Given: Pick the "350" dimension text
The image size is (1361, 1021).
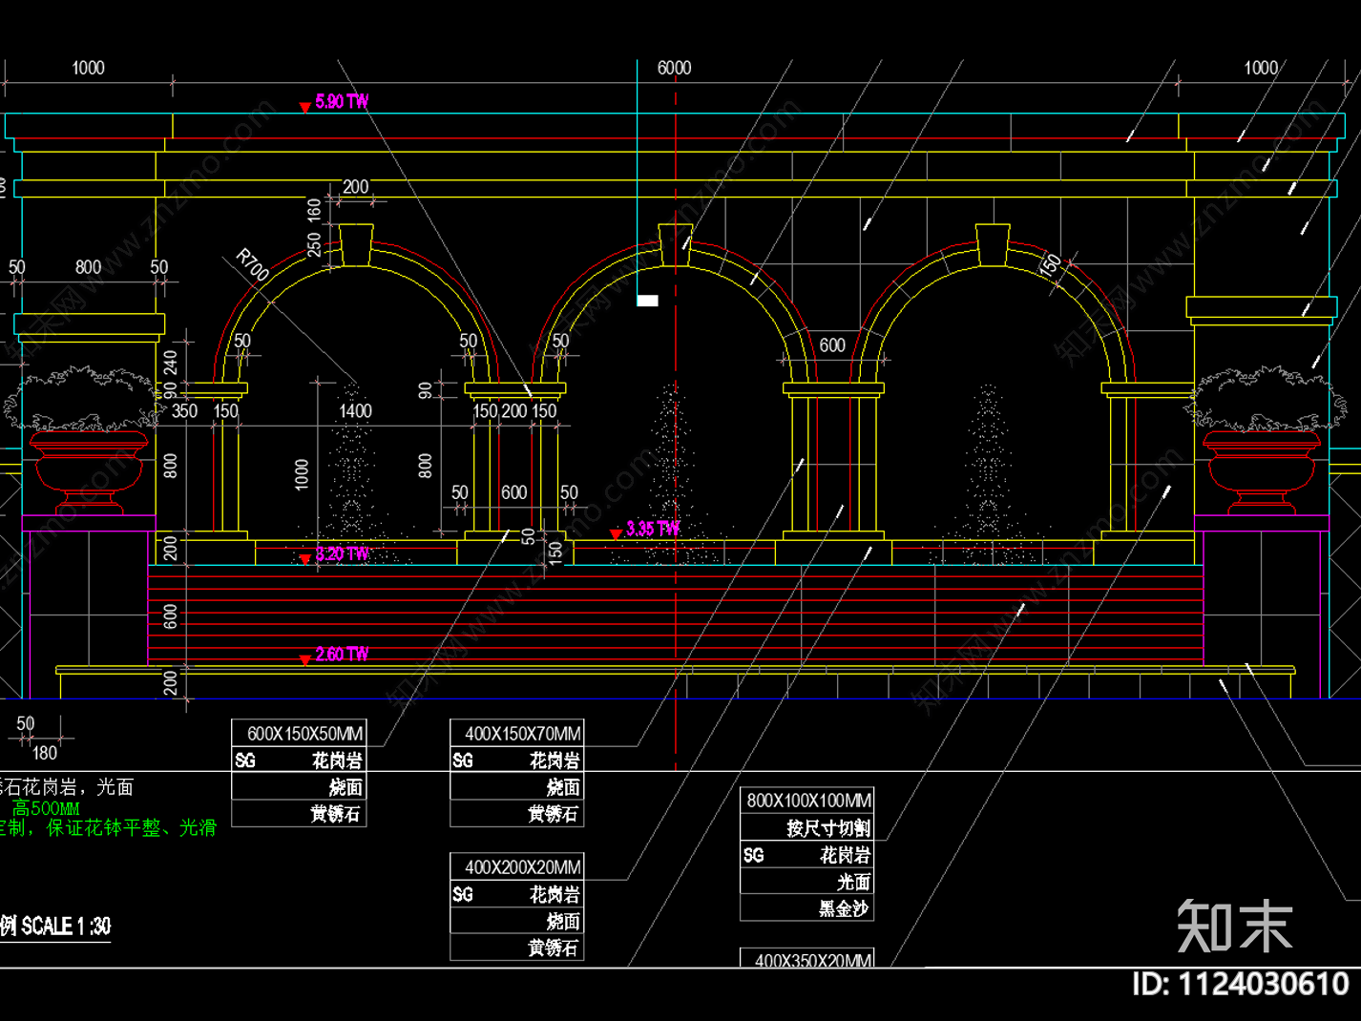Looking at the screenshot, I should point(184,410).
